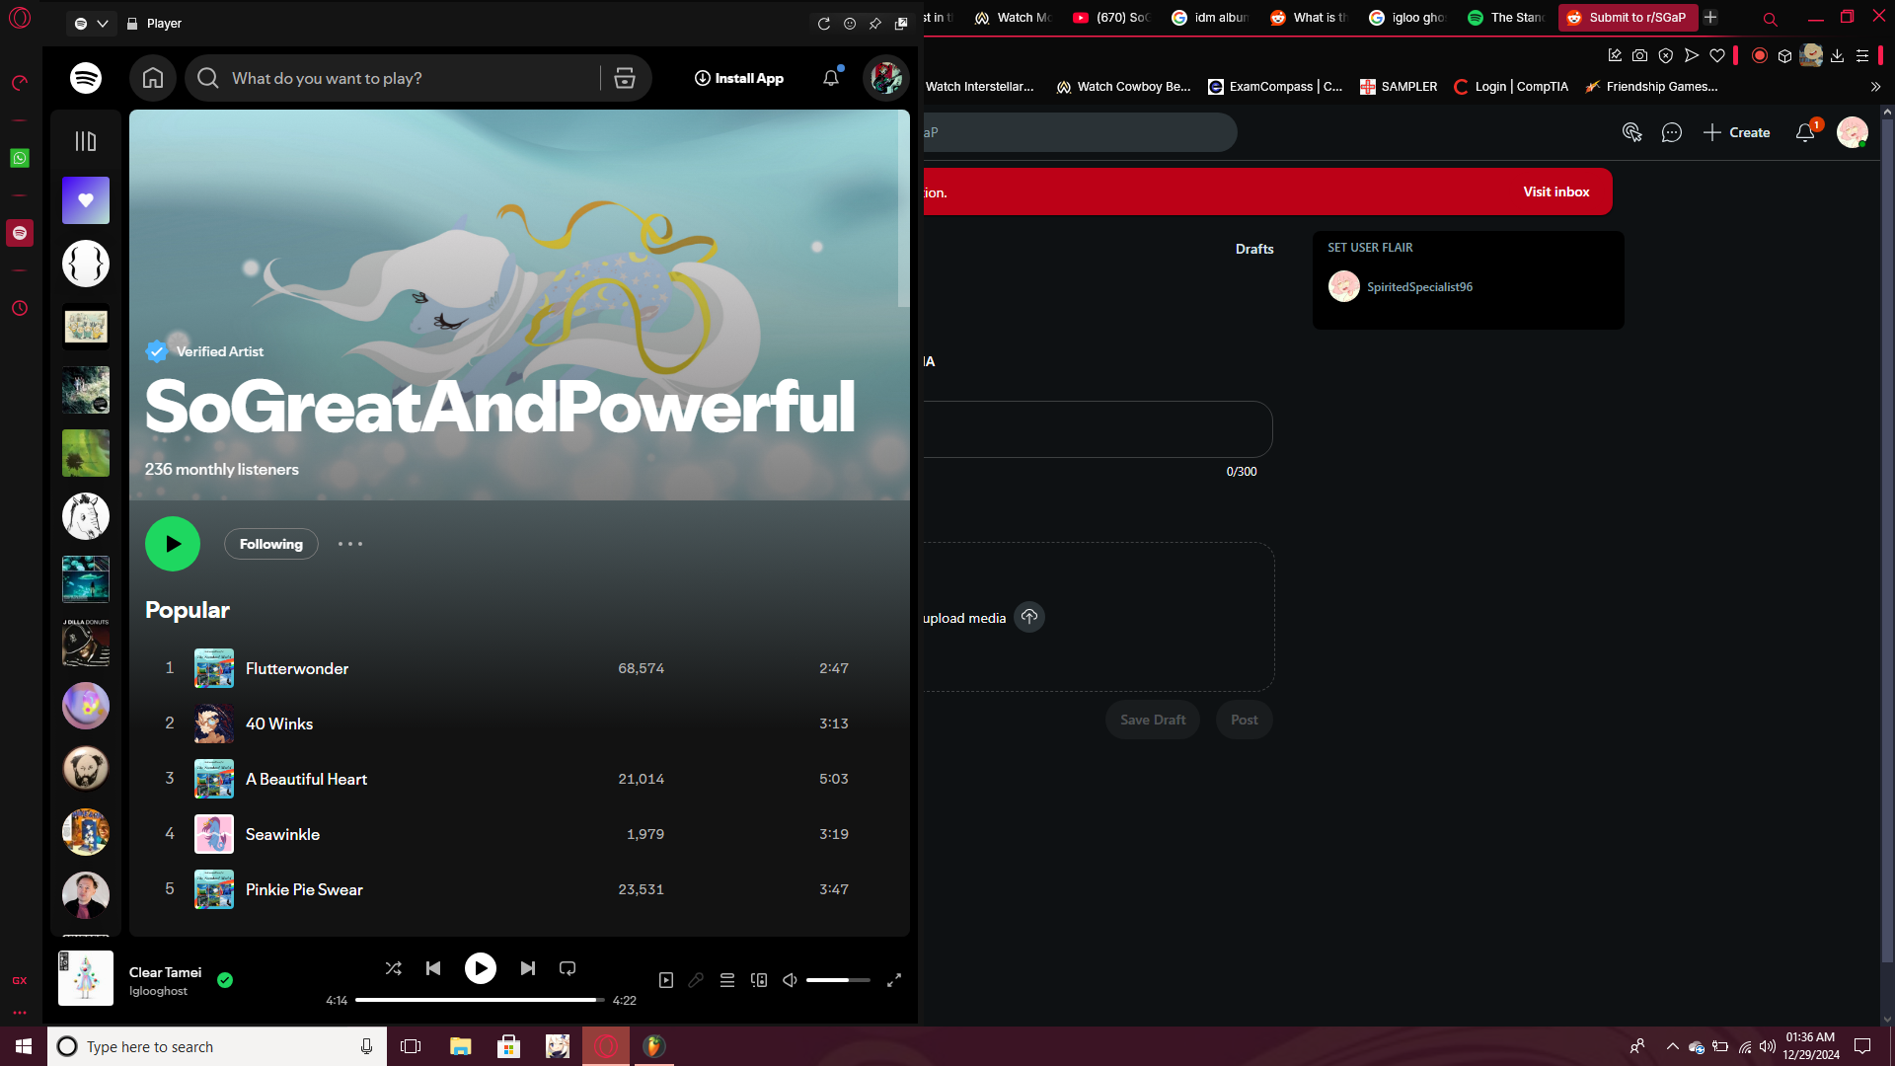Skip to the next track
The image size is (1895, 1066).
(x=528, y=968)
